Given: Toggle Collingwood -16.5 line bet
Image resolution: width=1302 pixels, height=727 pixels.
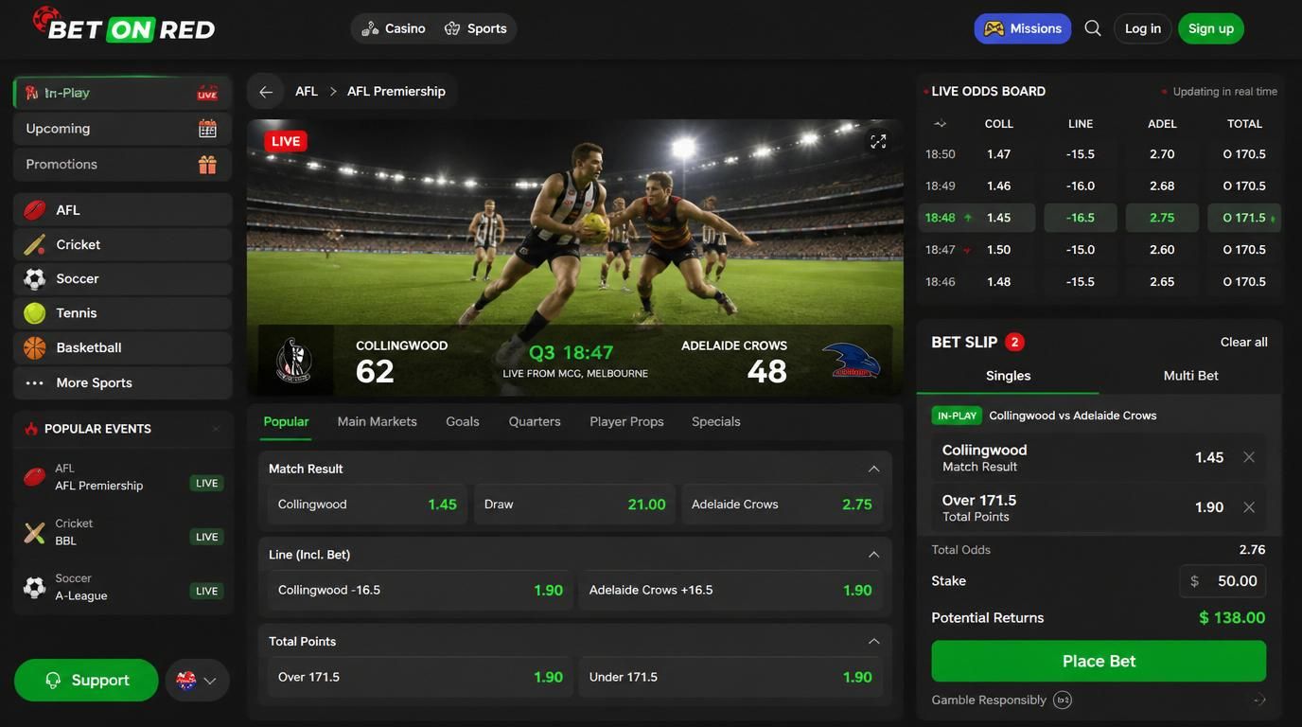Looking at the screenshot, I should pyautogui.click(x=420, y=591).
